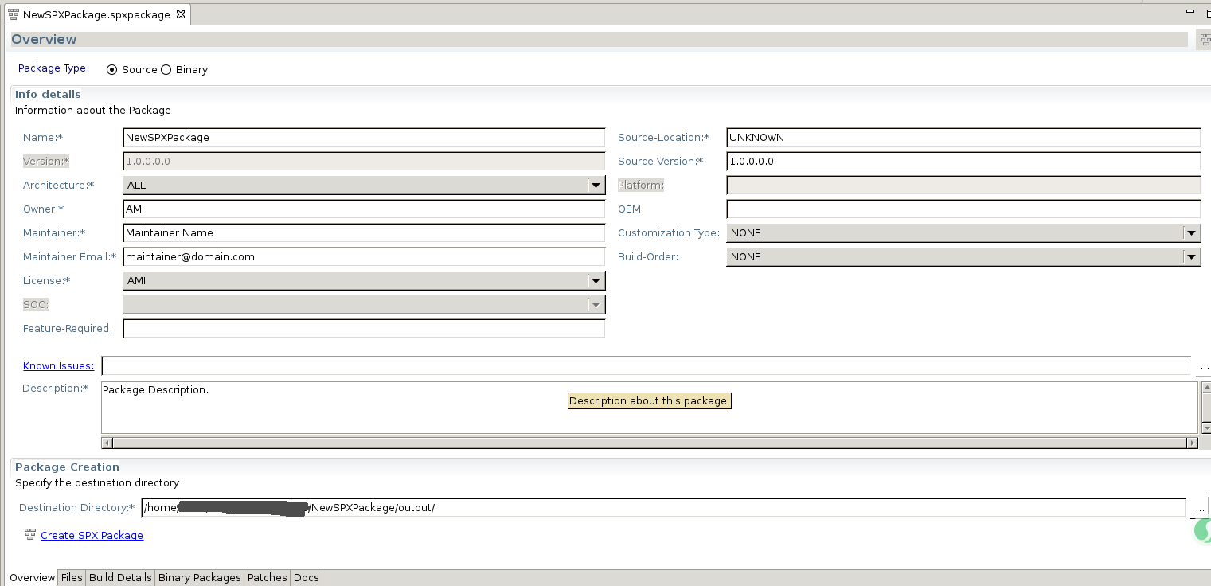
Task: Click the right arrow of the Description scrollbar
Action: click(1191, 442)
